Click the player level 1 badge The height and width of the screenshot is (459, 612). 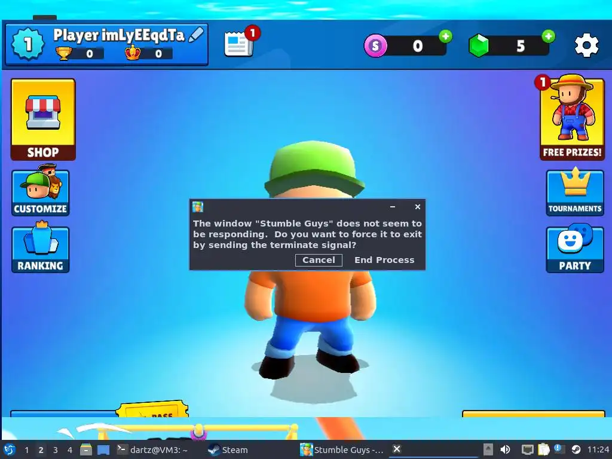(x=27, y=44)
